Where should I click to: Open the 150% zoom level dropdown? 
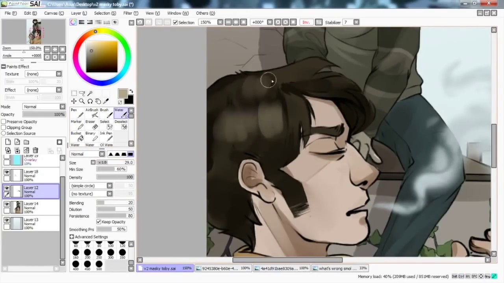pos(220,22)
